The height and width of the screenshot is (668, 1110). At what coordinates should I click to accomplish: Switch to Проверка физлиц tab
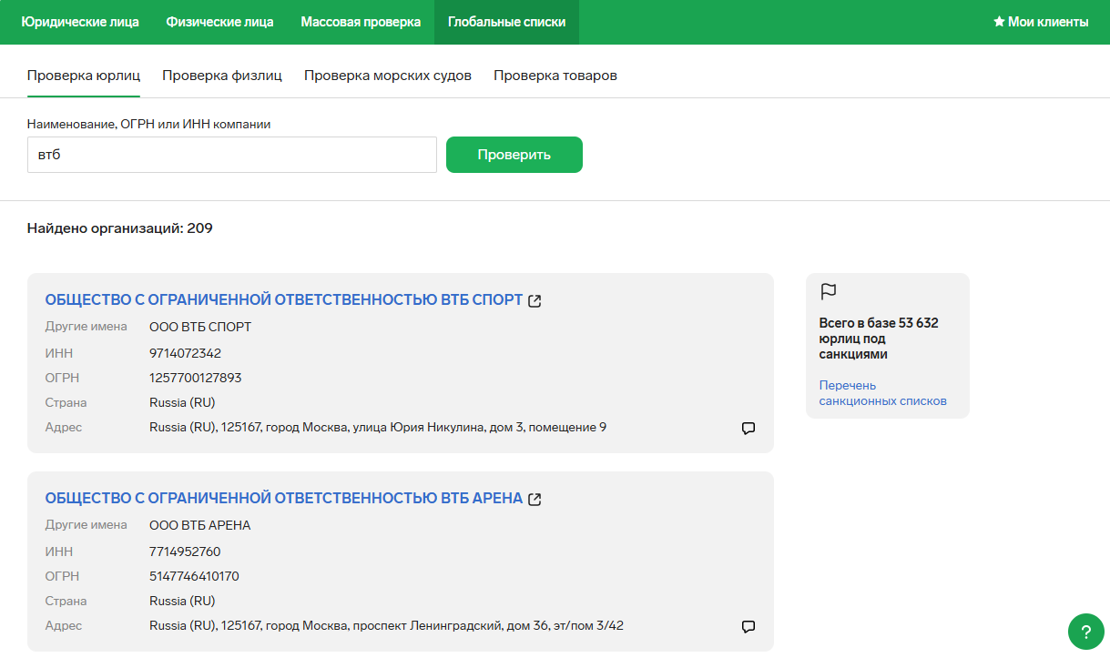(x=222, y=76)
